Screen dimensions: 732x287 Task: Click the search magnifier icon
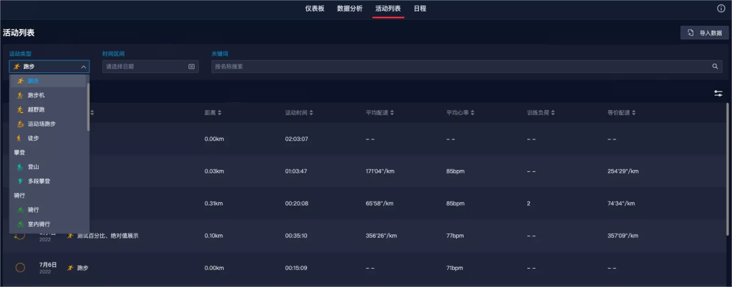(x=714, y=66)
